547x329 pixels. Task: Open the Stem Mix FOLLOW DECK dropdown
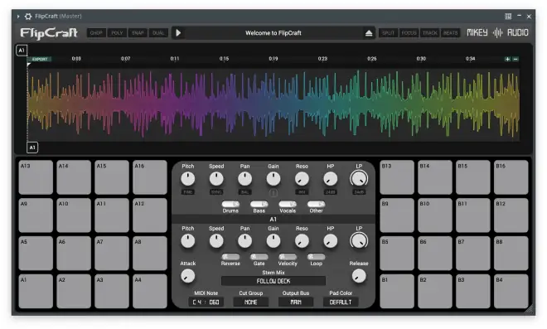click(x=273, y=281)
